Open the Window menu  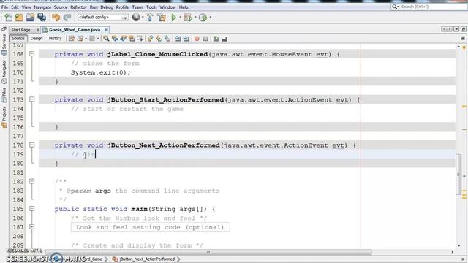pos(167,7)
